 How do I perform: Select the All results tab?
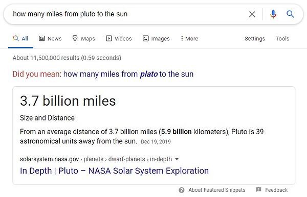pyautogui.click(x=20, y=38)
